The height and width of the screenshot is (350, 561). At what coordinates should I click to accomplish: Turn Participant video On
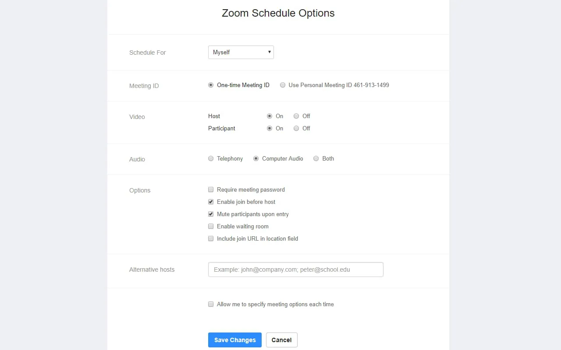tap(270, 128)
